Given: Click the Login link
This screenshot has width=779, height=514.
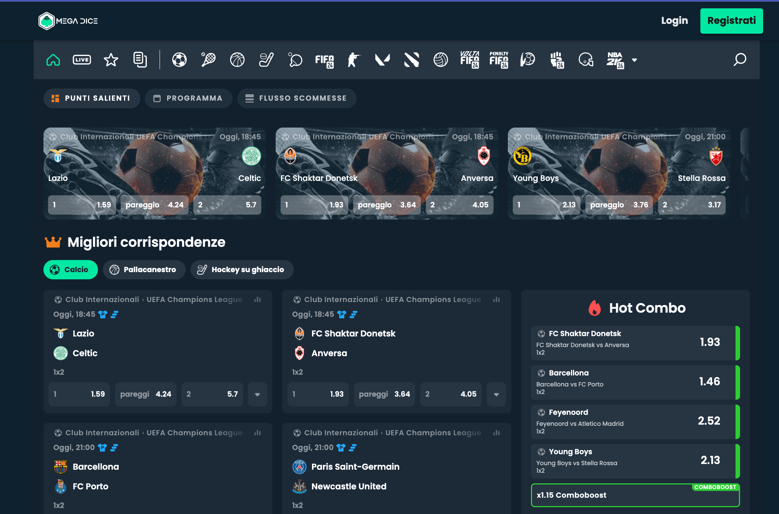Looking at the screenshot, I should [674, 21].
